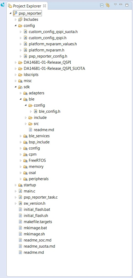Click the main.c source file icon
Image resolution: width=133 pixels, height=278 pixels.
click(21, 191)
